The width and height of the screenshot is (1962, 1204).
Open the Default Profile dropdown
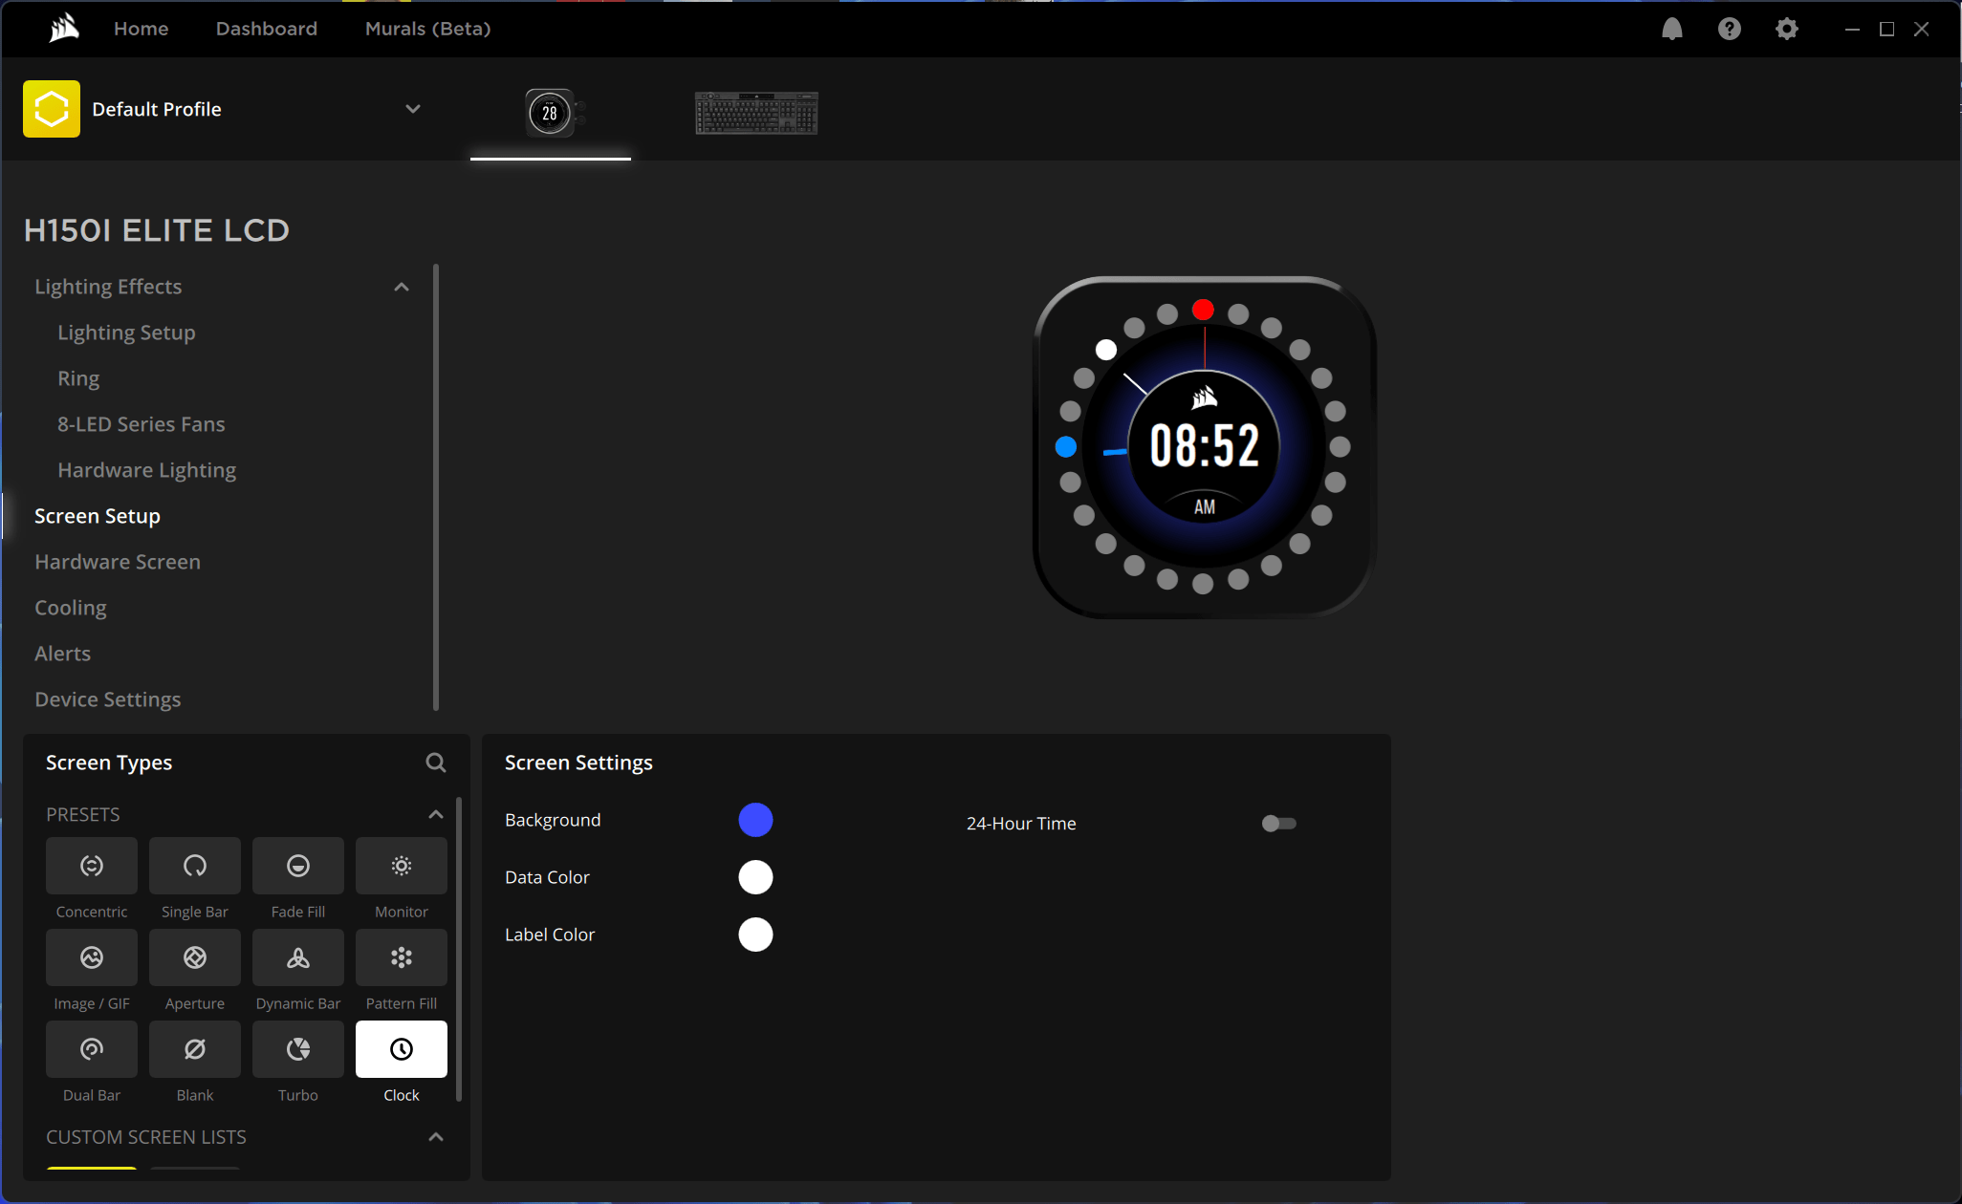tap(412, 109)
